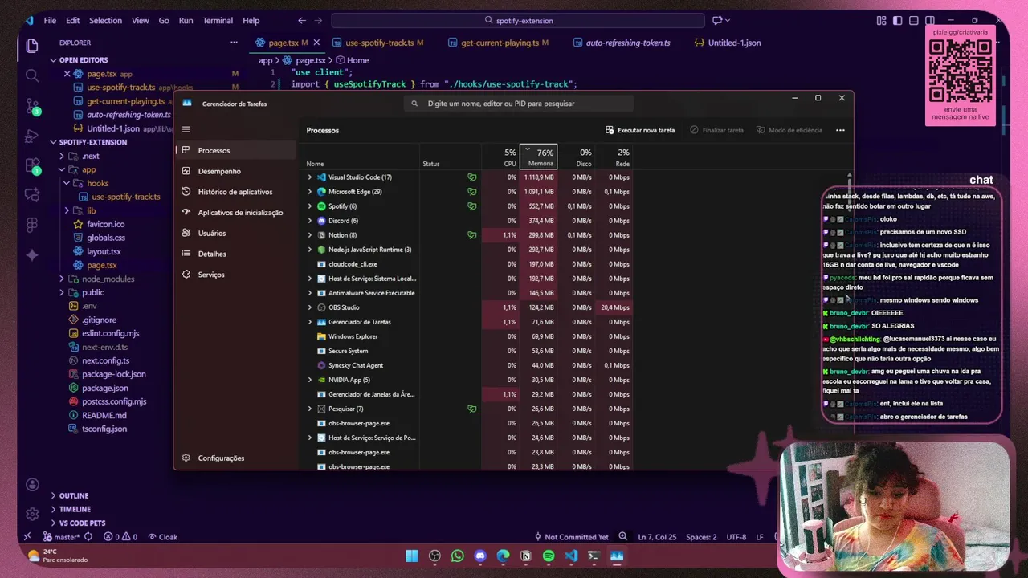Expand the Visual Studio Code (17) process

tap(310, 177)
